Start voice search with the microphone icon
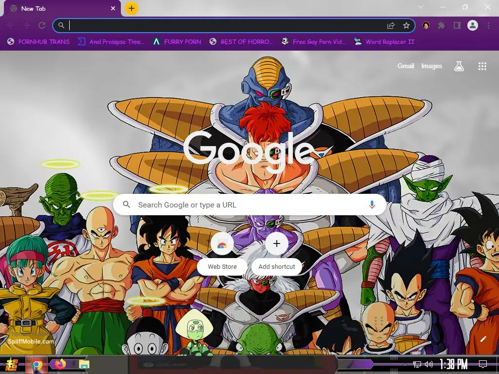499x374 pixels. [372, 205]
